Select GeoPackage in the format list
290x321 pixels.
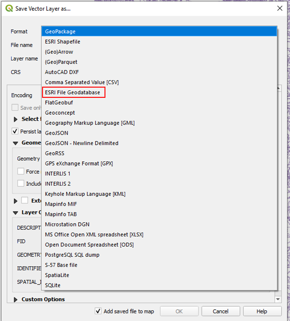point(159,31)
